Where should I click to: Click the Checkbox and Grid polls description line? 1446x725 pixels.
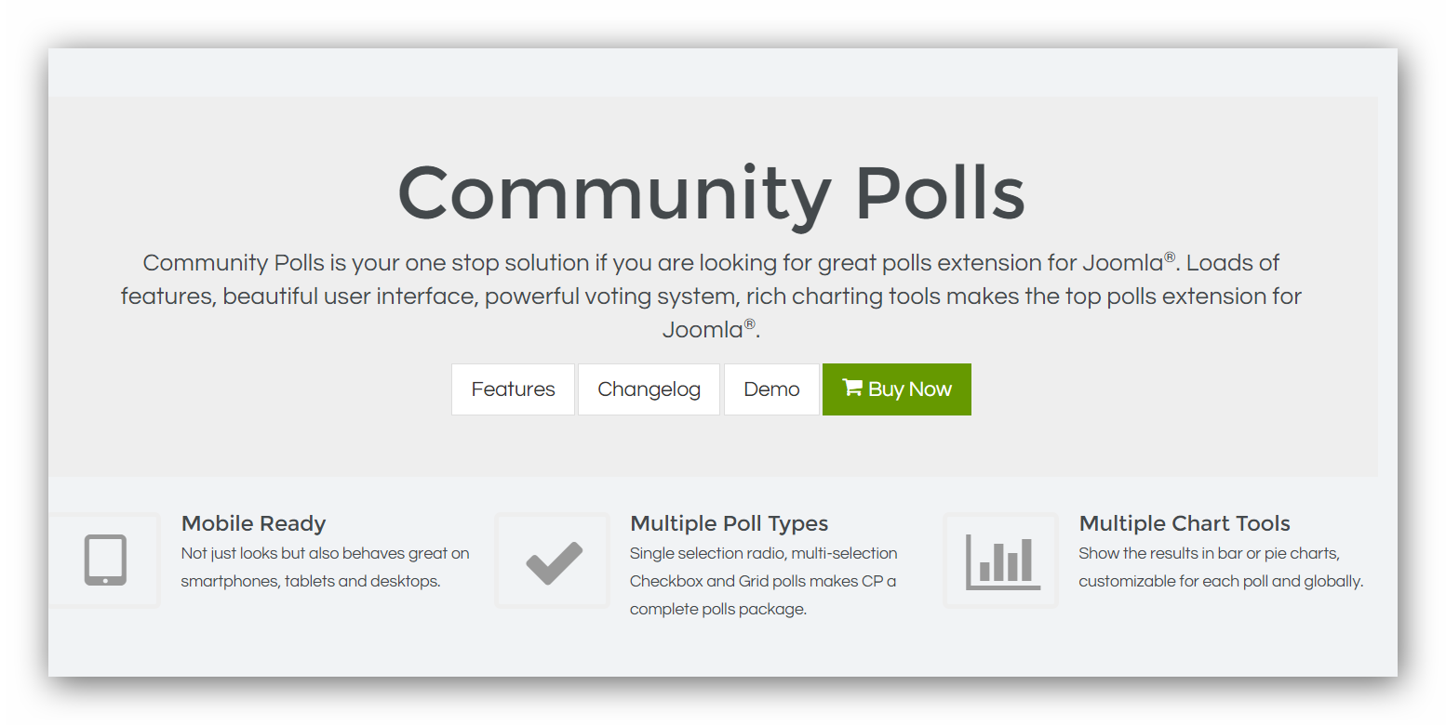762,582
